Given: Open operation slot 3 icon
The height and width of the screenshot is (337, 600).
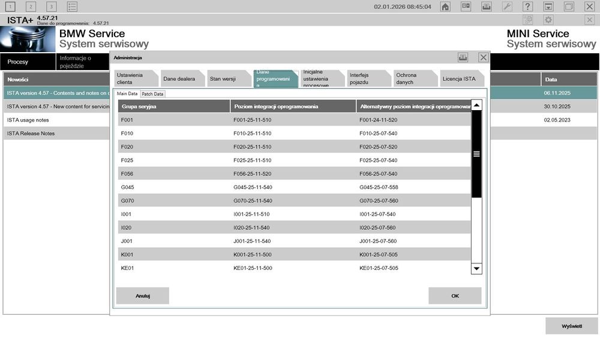Looking at the screenshot, I should click(x=51, y=7).
